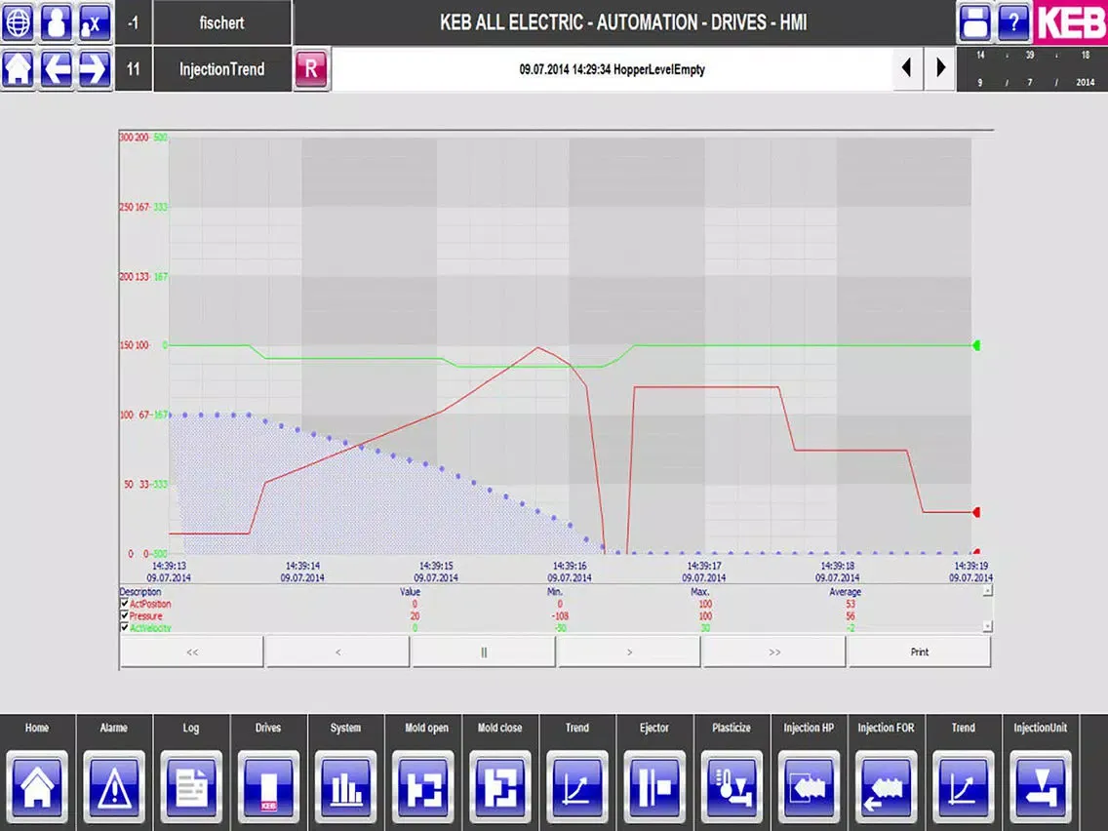Viewport: 1108px width, 831px height.
Task: Click the printer icon in the top bar
Action: point(974,22)
